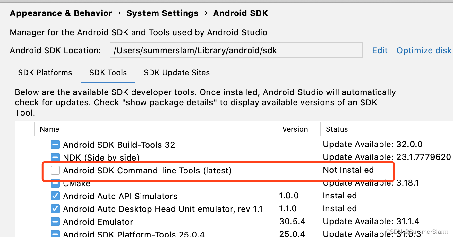Toggle Android SDK Build-Tools 32 checkbox

(x=55, y=145)
